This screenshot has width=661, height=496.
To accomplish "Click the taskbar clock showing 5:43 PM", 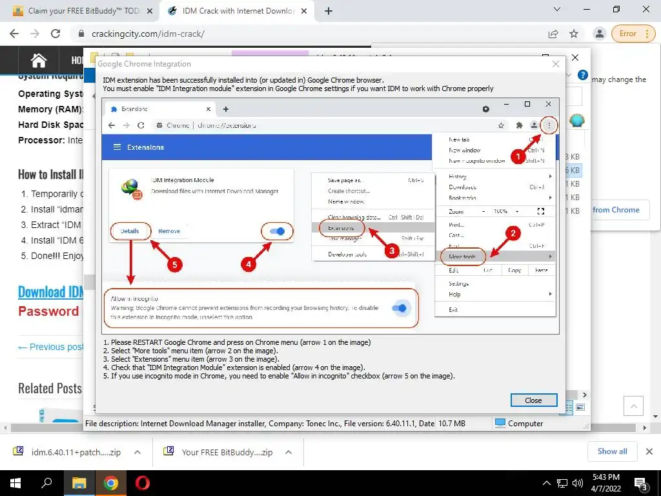I will tap(605, 483).
